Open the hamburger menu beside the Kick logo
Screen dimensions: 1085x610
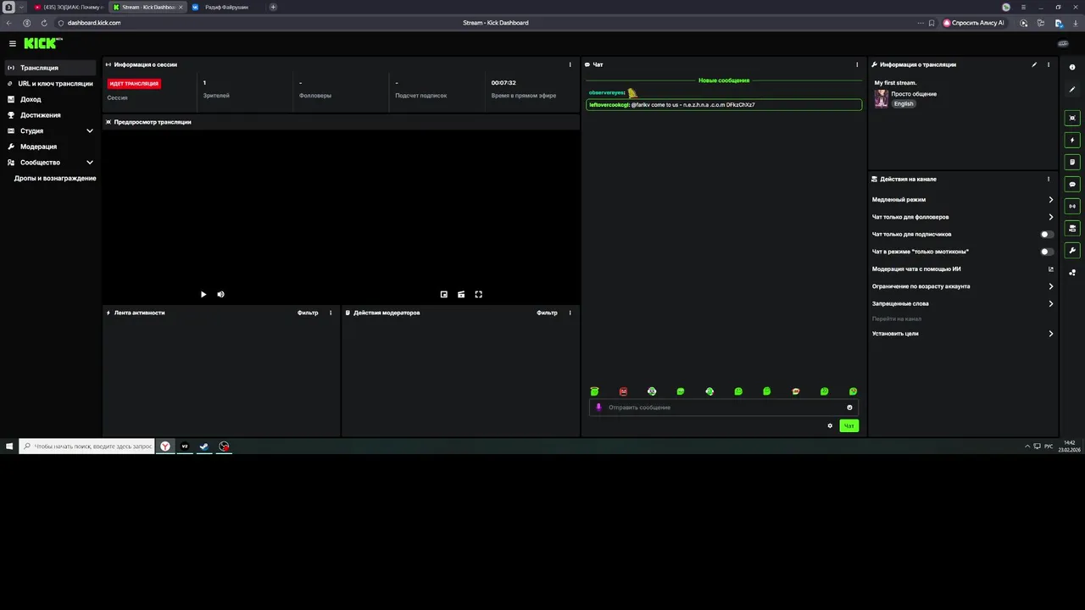pos(12,43)
